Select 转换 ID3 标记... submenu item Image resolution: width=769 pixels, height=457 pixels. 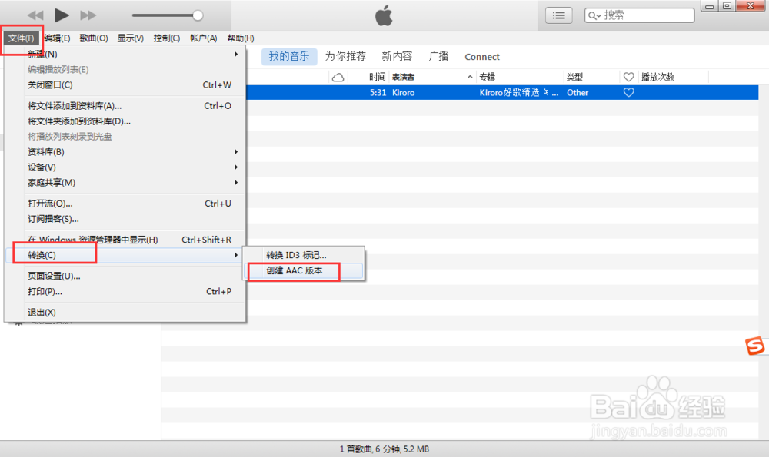304,255
